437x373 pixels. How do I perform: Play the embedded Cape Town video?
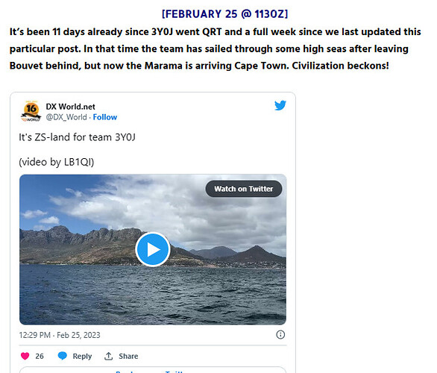tap(153, 249)
